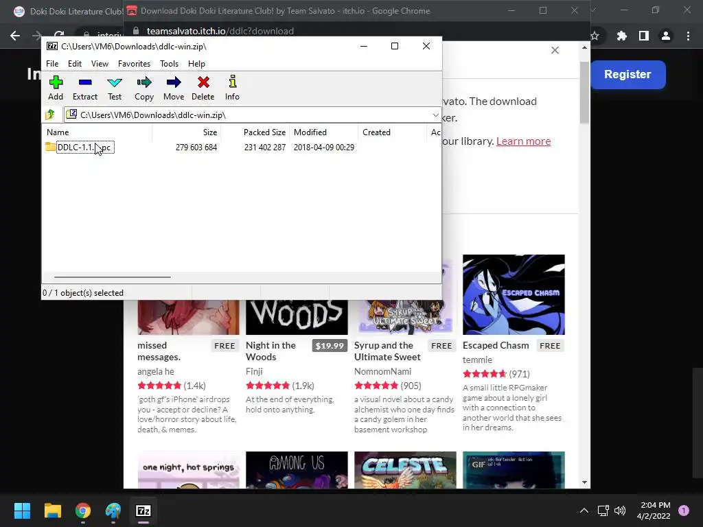Open the File menu in 7-Zip

[52, 64]
